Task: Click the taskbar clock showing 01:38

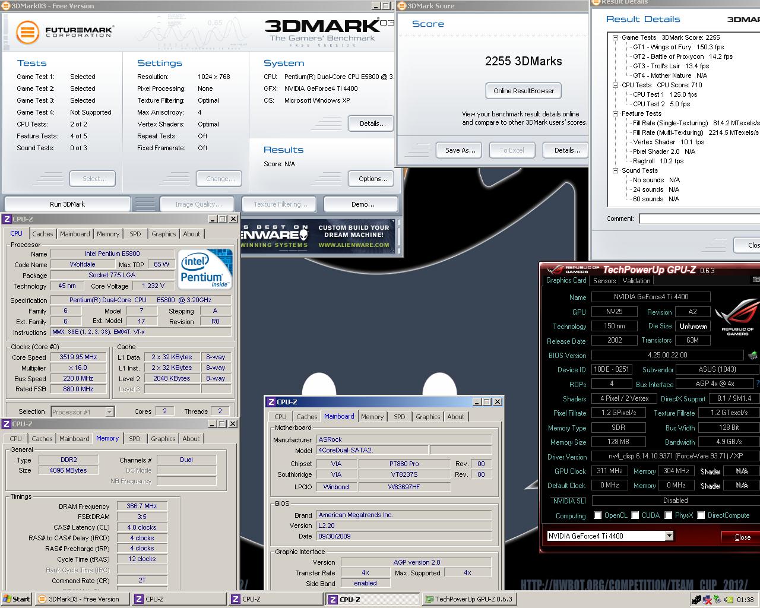Action: click(745, 600)
